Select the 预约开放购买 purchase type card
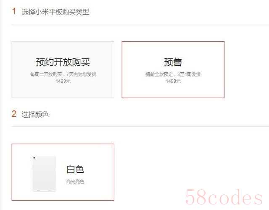Screen dimensions: 269x210 63,69
